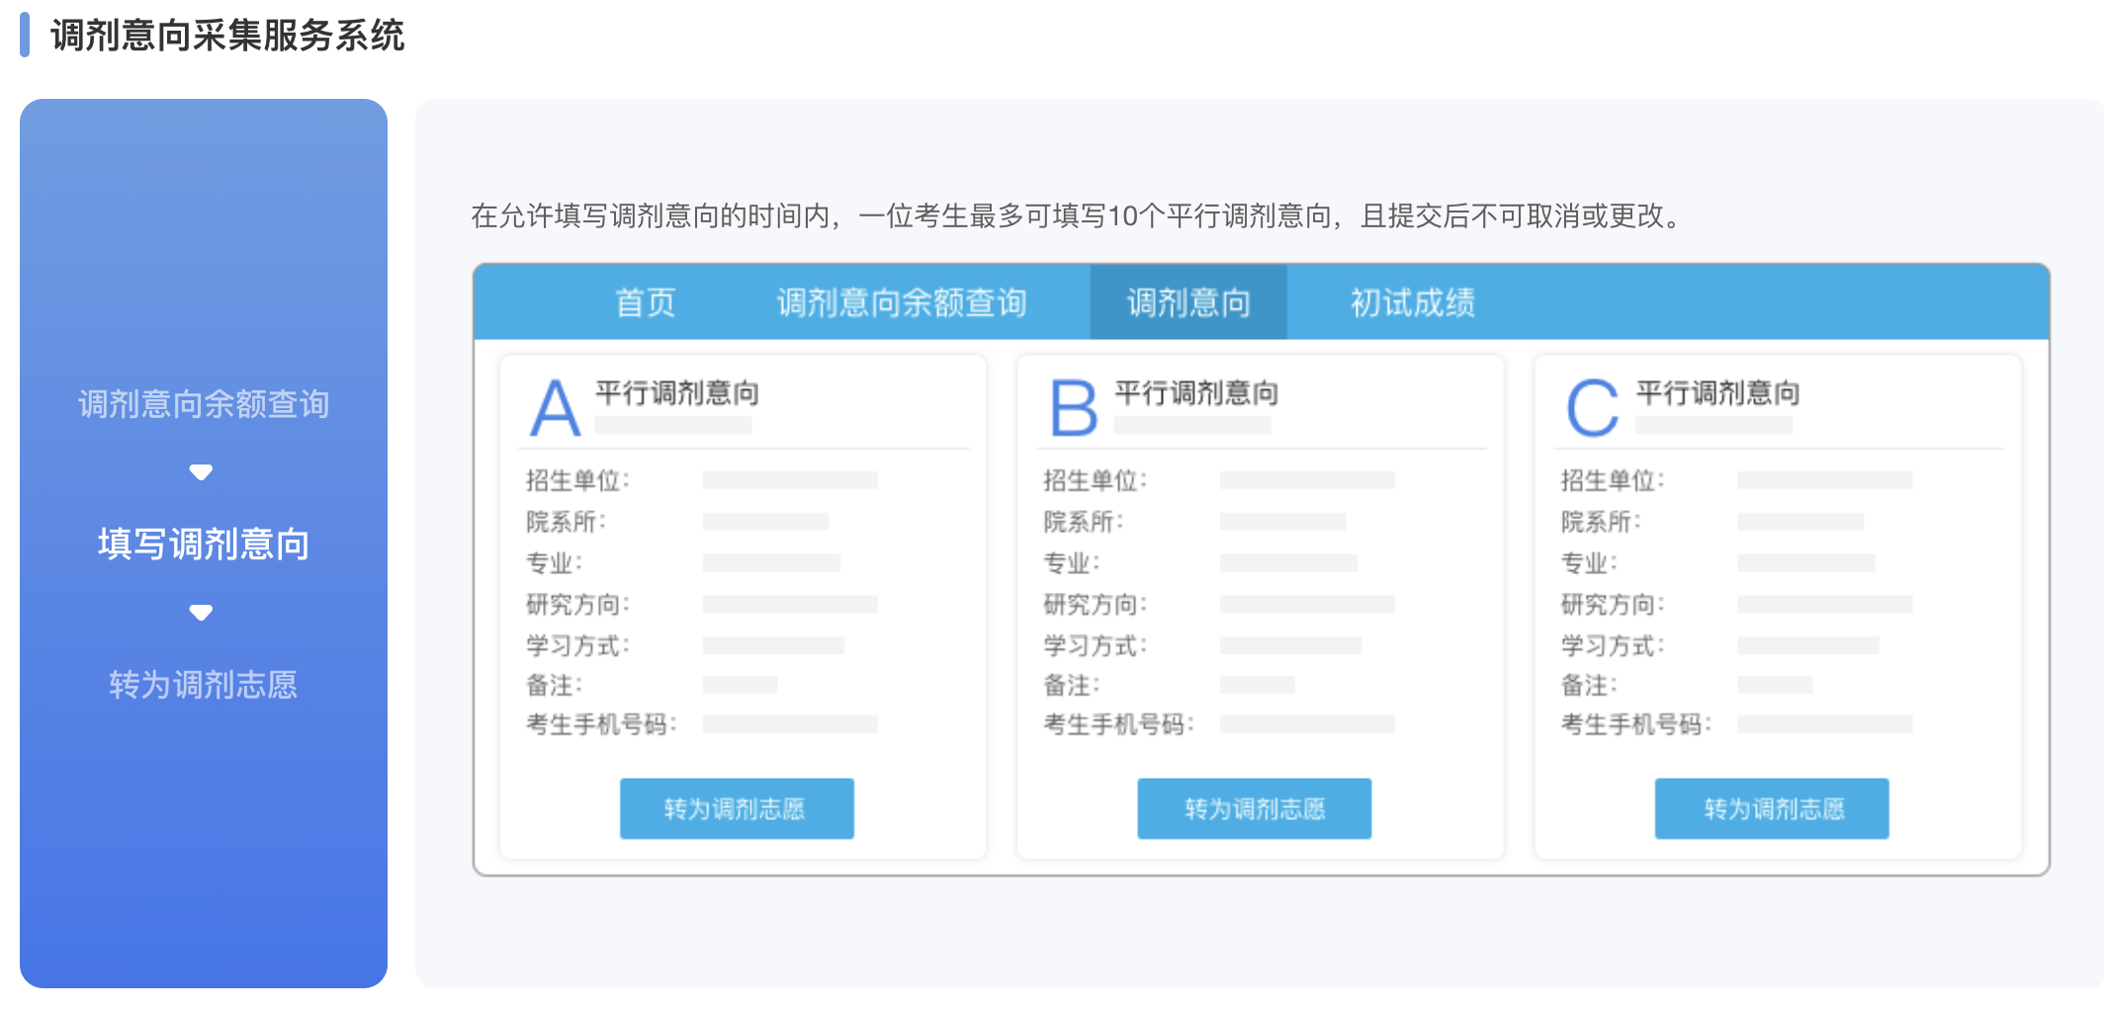Click the large letter B card icon

tap(1074, 408)
